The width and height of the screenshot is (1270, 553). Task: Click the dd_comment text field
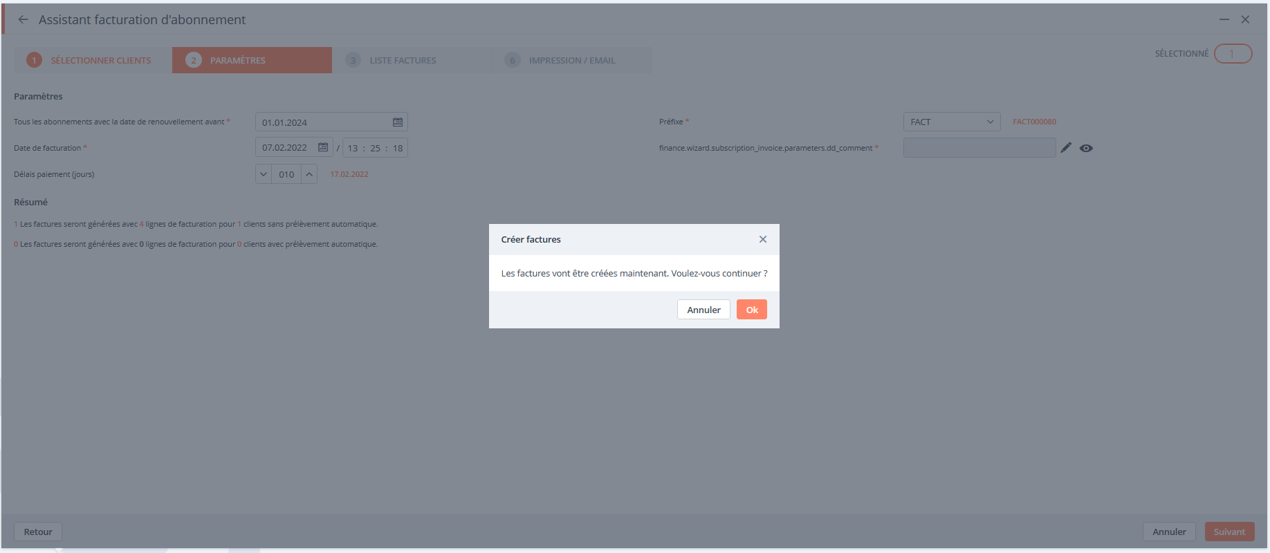(x=979, y=147)
